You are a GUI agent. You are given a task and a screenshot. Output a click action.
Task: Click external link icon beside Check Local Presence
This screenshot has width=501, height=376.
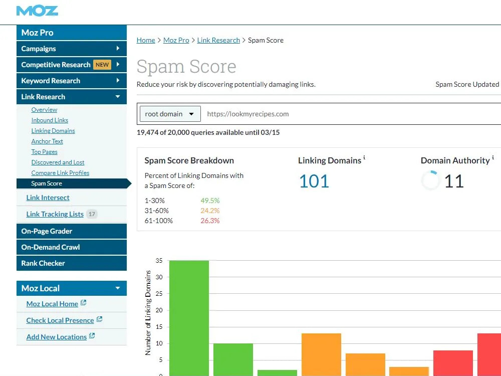click(99, 319)
